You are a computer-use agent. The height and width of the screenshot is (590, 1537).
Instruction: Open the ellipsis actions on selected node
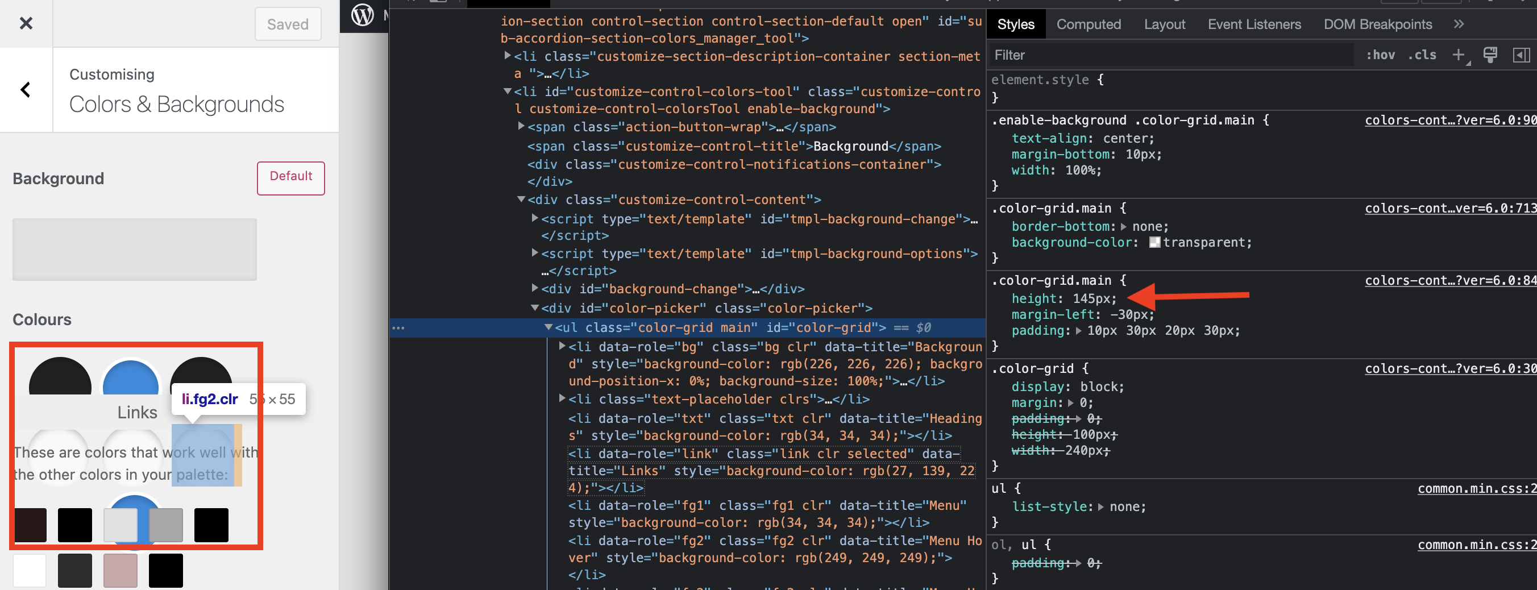click(x=398, y=327)
